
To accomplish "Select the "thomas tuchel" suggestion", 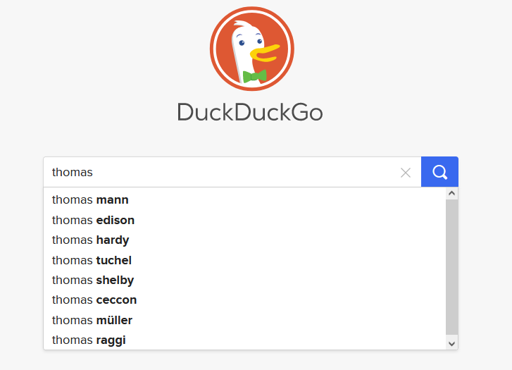I will pyautogui.click(x=92, y=260).
